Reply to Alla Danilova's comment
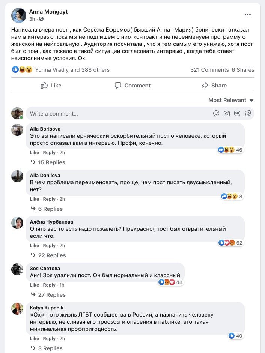This screenshot has width=265, height=353. click(49, 199)
